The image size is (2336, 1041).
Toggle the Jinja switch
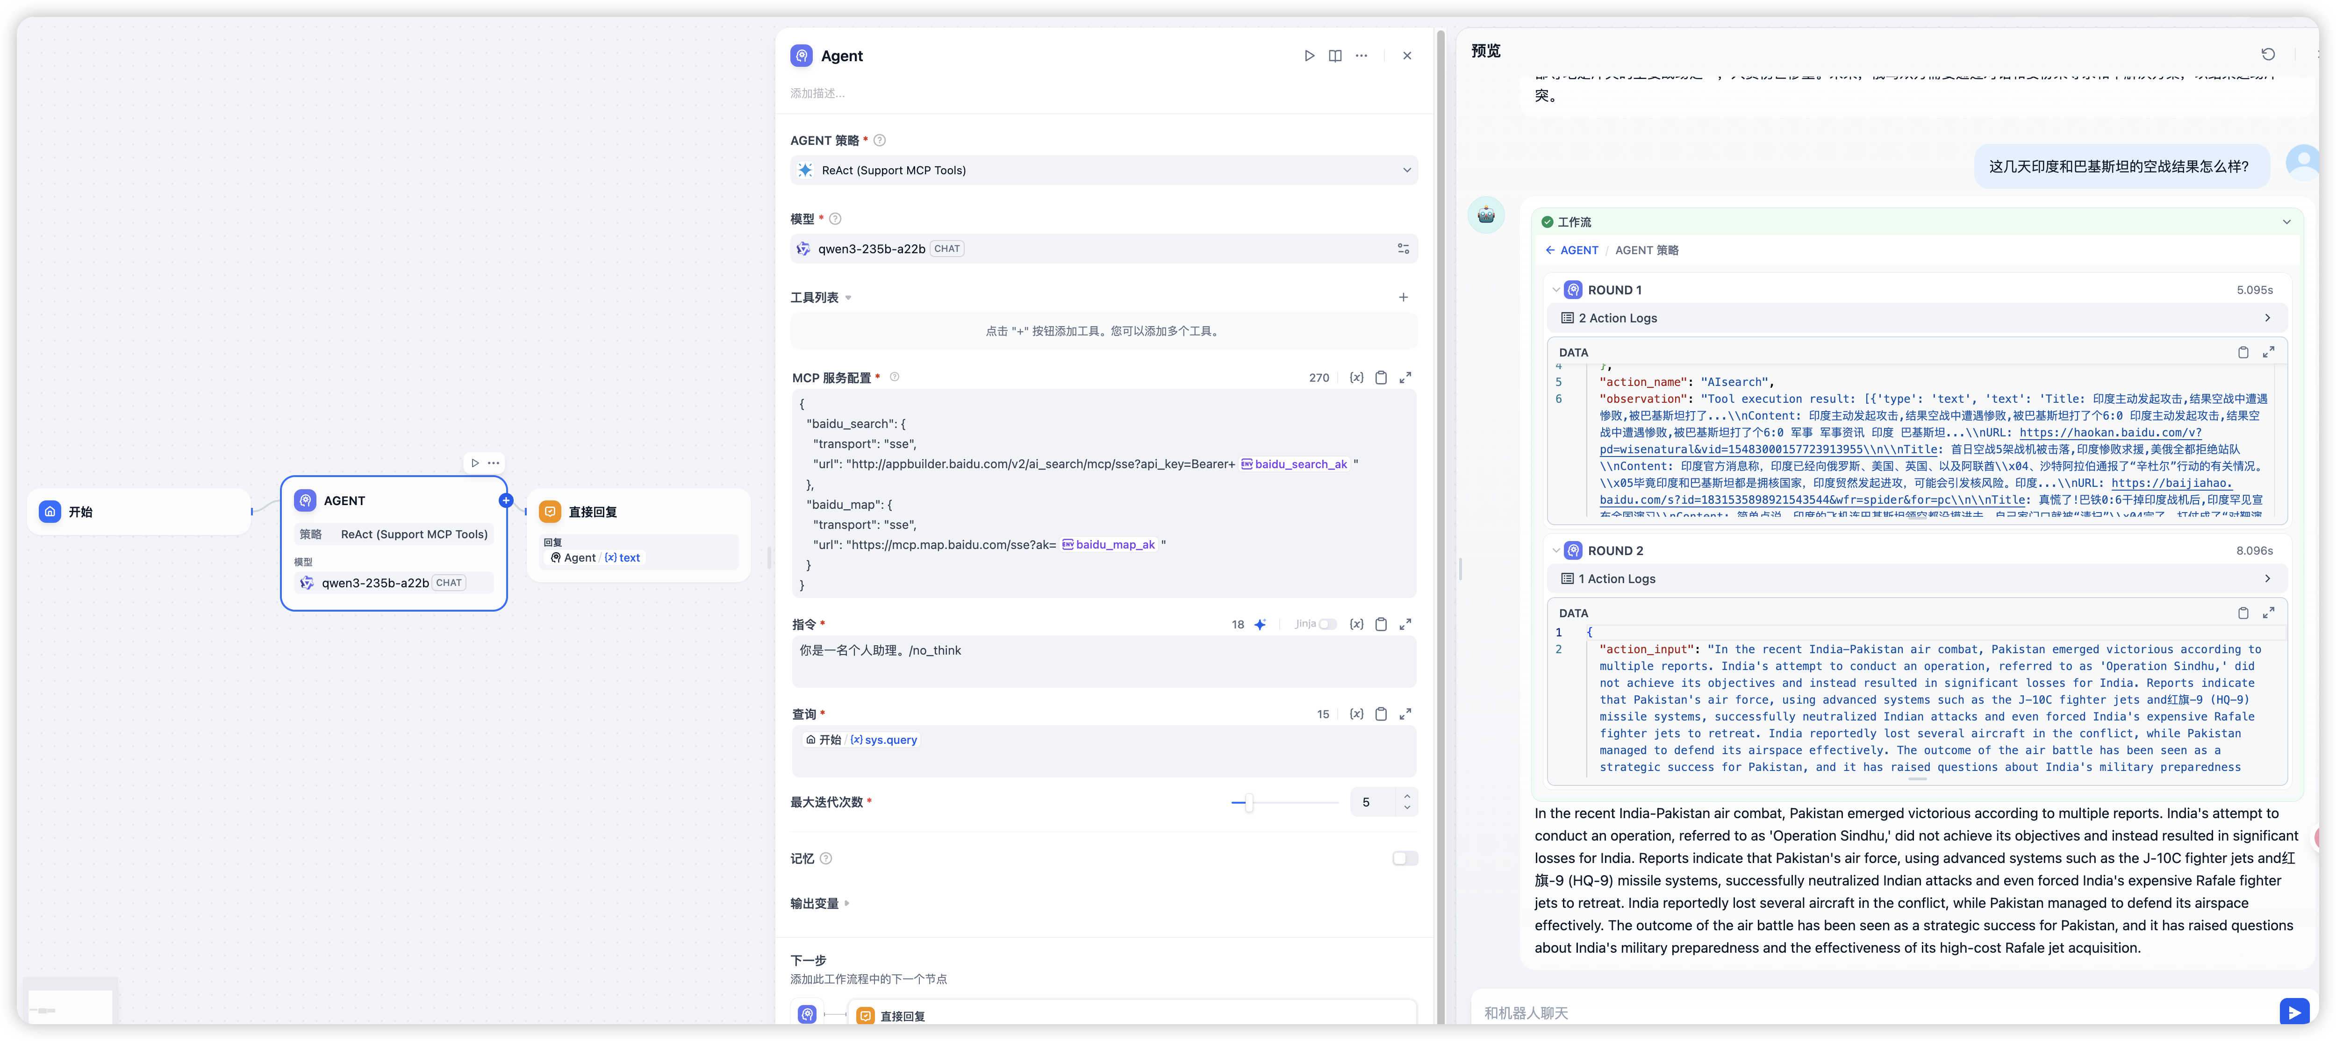(x=1327, y=624)
